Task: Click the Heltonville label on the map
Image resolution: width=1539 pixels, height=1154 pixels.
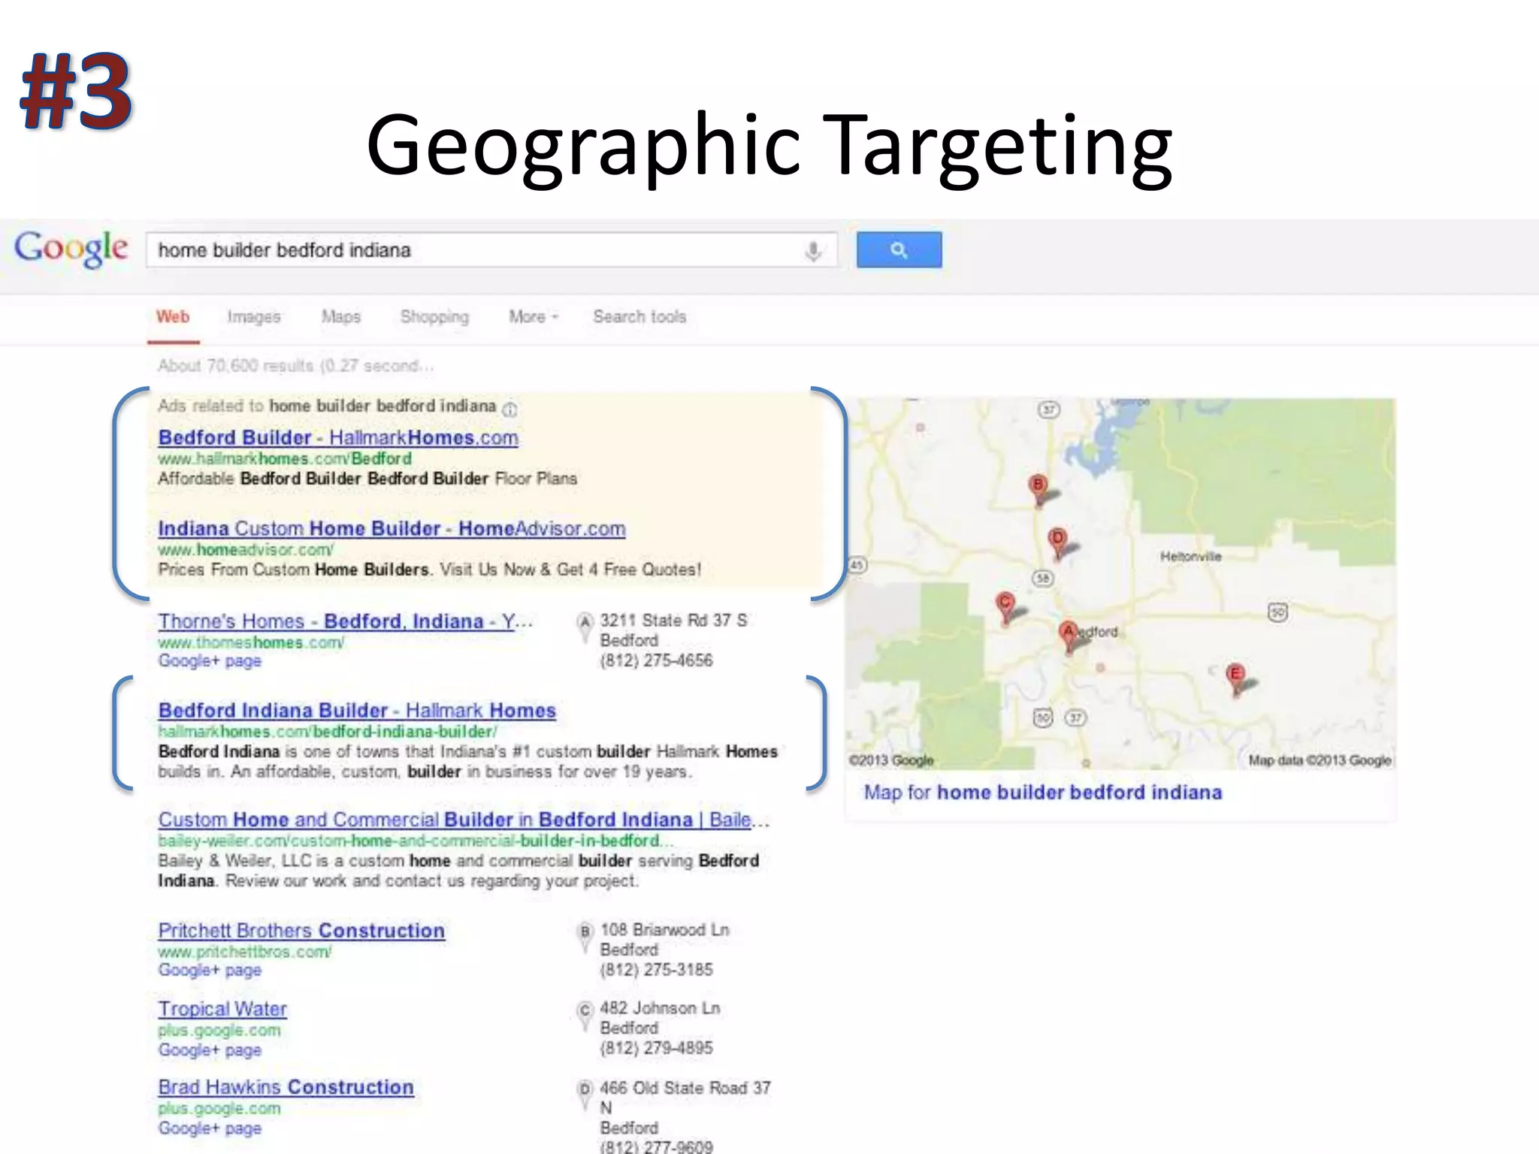Action: 1190,557
